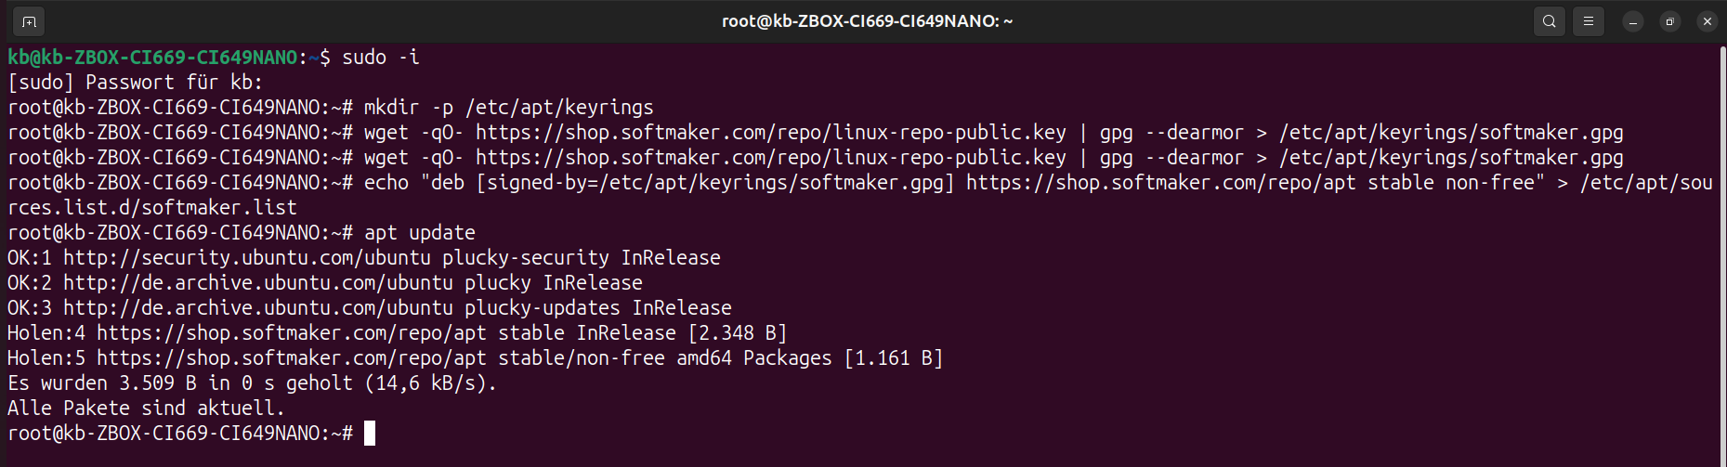Close the terminal window

[x=1707, y=21]
